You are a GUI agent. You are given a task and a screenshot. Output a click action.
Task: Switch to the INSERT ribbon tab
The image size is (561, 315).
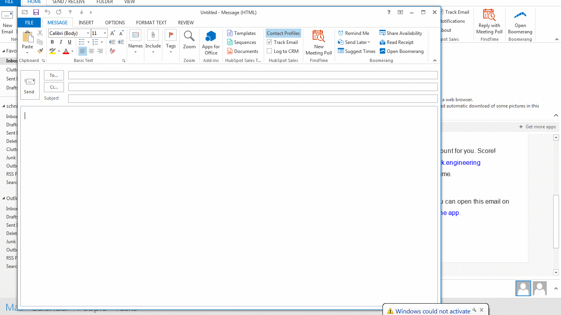click(86, 23)
